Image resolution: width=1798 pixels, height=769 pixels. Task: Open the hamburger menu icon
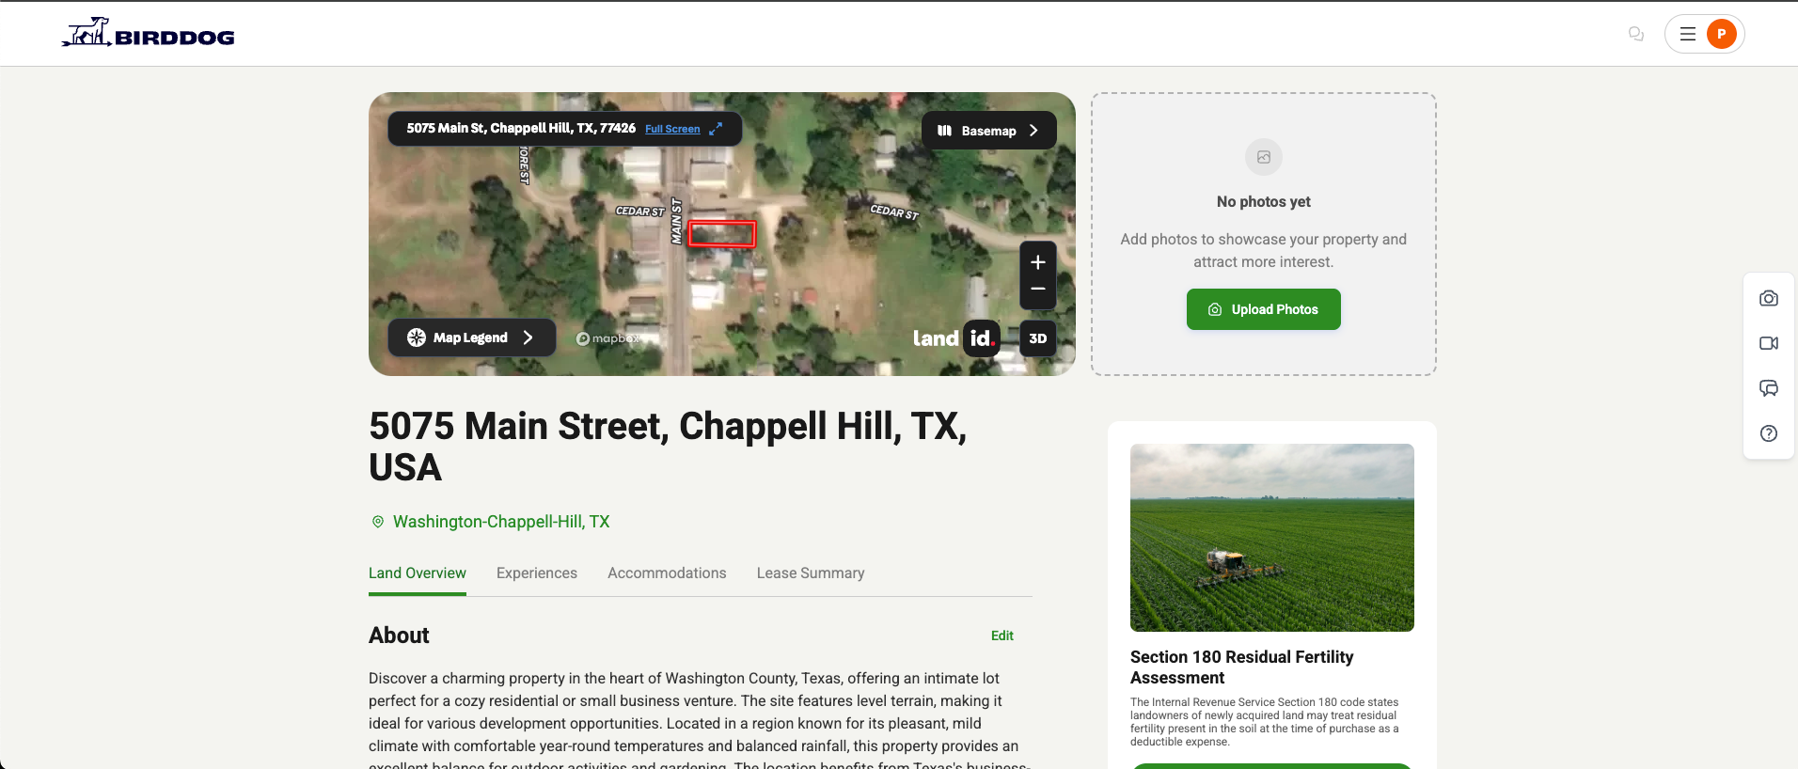[1688, 34]
